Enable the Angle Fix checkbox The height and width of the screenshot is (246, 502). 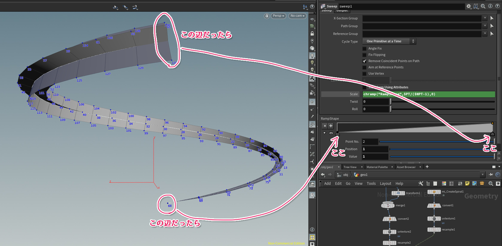pos(364,48)
